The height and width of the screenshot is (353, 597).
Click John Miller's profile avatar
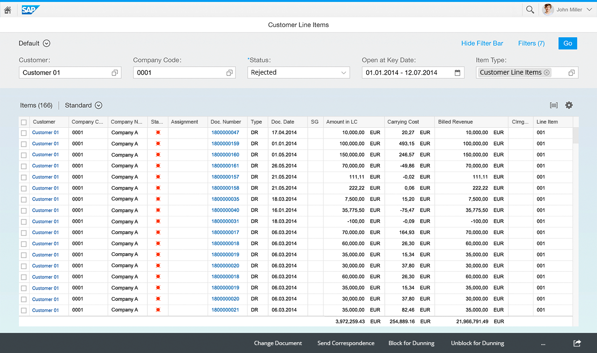548,9
